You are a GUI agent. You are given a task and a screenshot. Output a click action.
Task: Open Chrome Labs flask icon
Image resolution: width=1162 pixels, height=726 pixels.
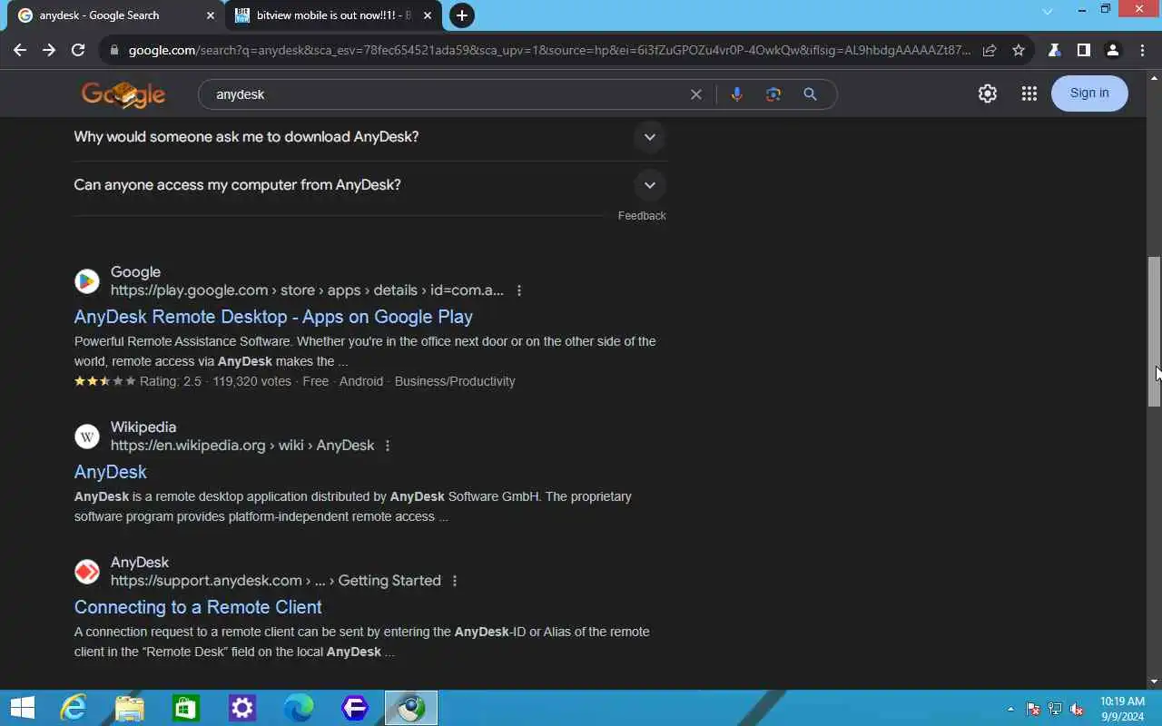coord(1055,51)
